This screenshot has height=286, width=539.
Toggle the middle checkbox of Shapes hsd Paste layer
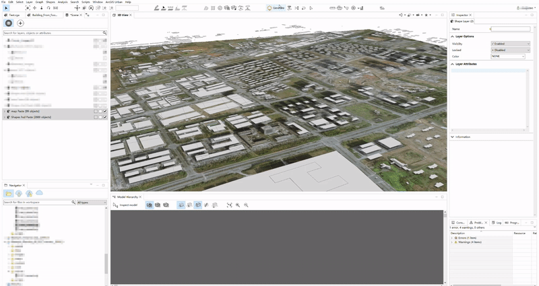[x=100, y=117]
